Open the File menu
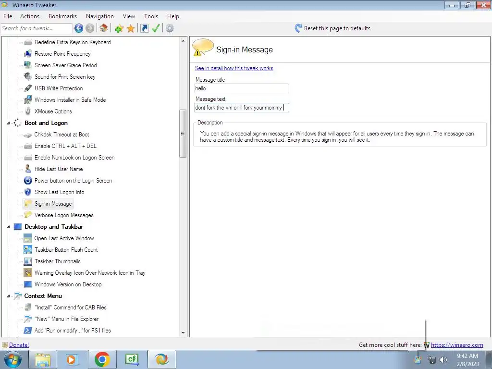 click(8, 16)
